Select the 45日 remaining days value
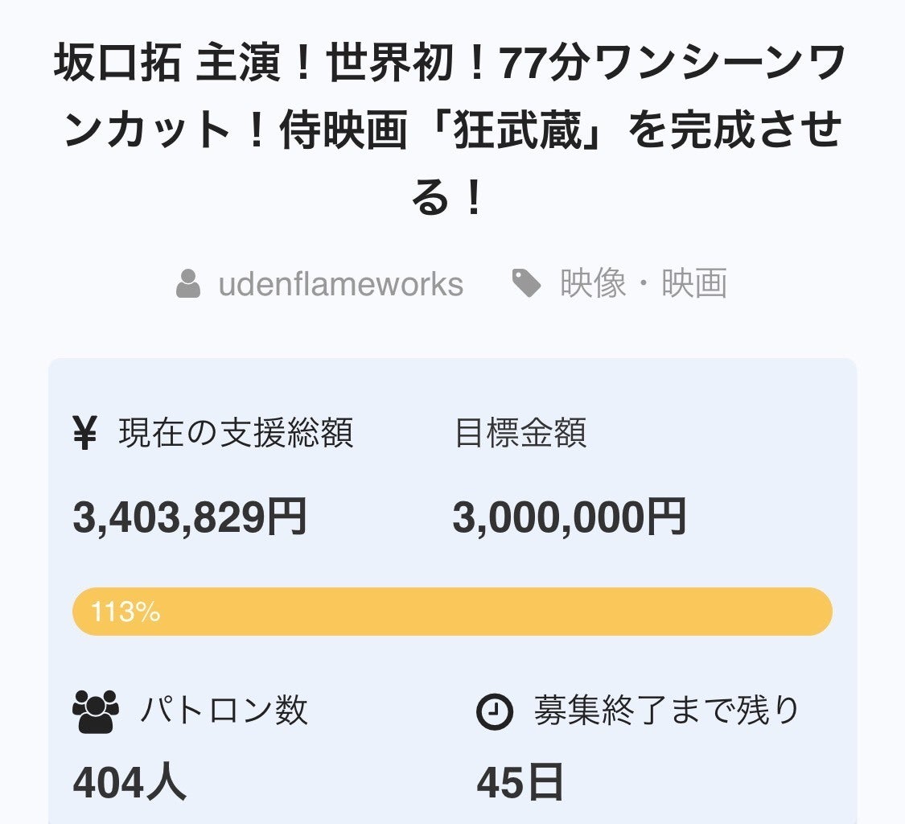The image size is (905, 824). [x=520, y=783]
